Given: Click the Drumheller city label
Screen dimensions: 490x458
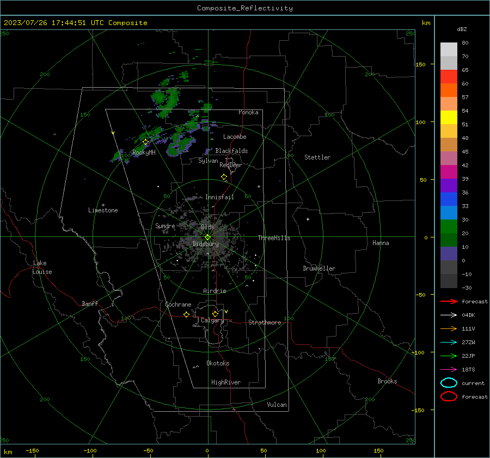Looking at the screenshot, I should [x=319, y=268].
